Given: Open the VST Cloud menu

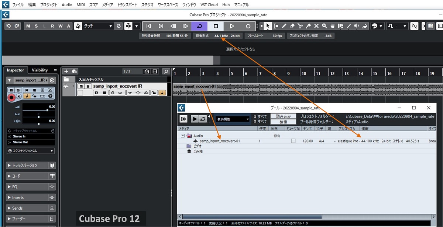Looking at the screenshot, I should coord(209,5).
